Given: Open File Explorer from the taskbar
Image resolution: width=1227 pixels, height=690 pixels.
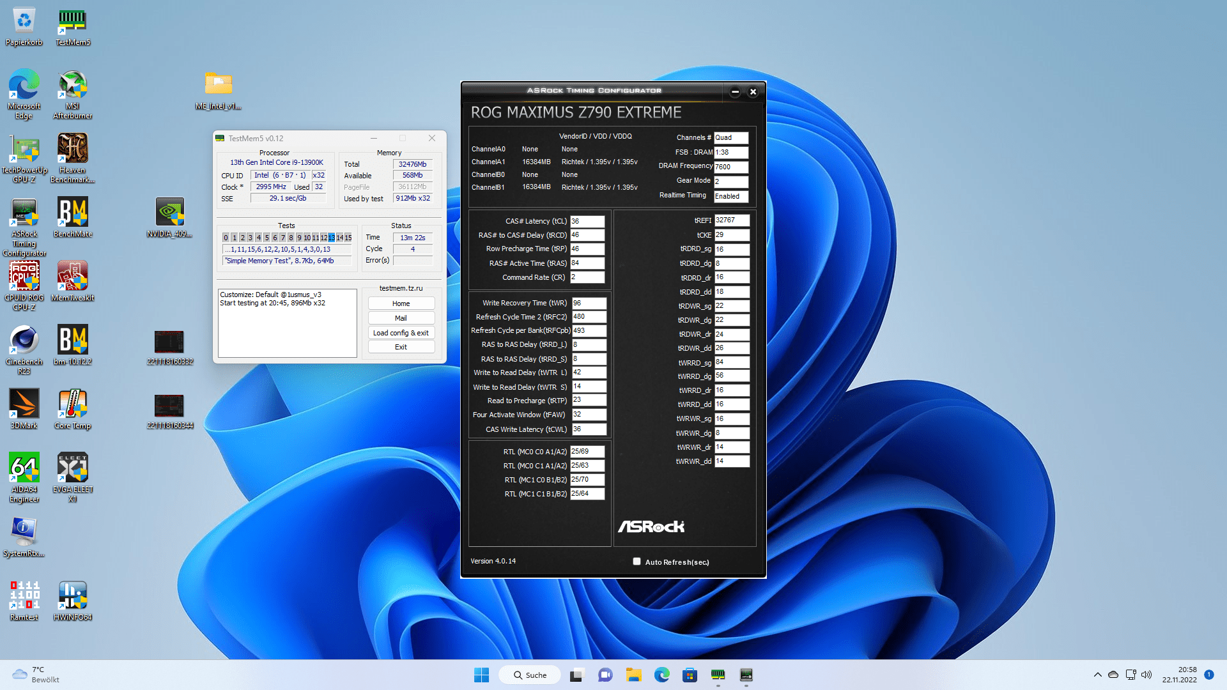Looking at the screenshot, I should coord(633,675).
